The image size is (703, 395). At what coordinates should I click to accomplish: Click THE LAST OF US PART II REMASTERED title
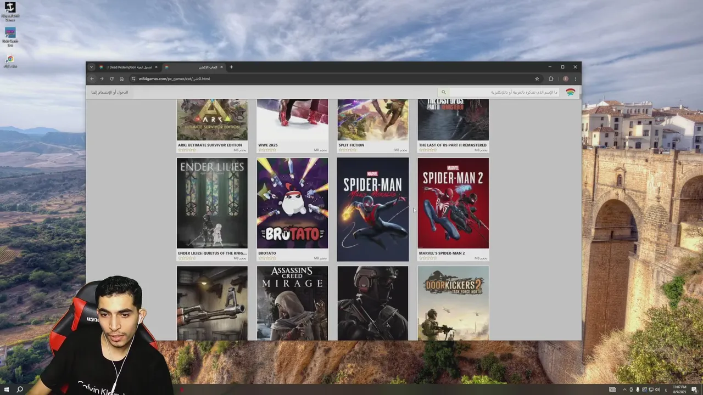pyautogui.click(x=453, y=145)
